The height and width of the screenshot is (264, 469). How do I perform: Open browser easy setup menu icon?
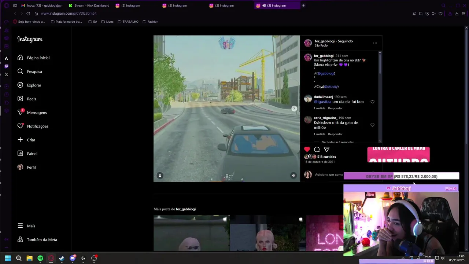coord(464,14)
